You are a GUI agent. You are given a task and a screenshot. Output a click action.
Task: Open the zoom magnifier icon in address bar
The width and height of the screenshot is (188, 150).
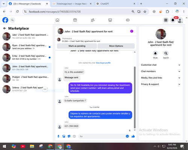pyautogui.click(x=133, y=12)
